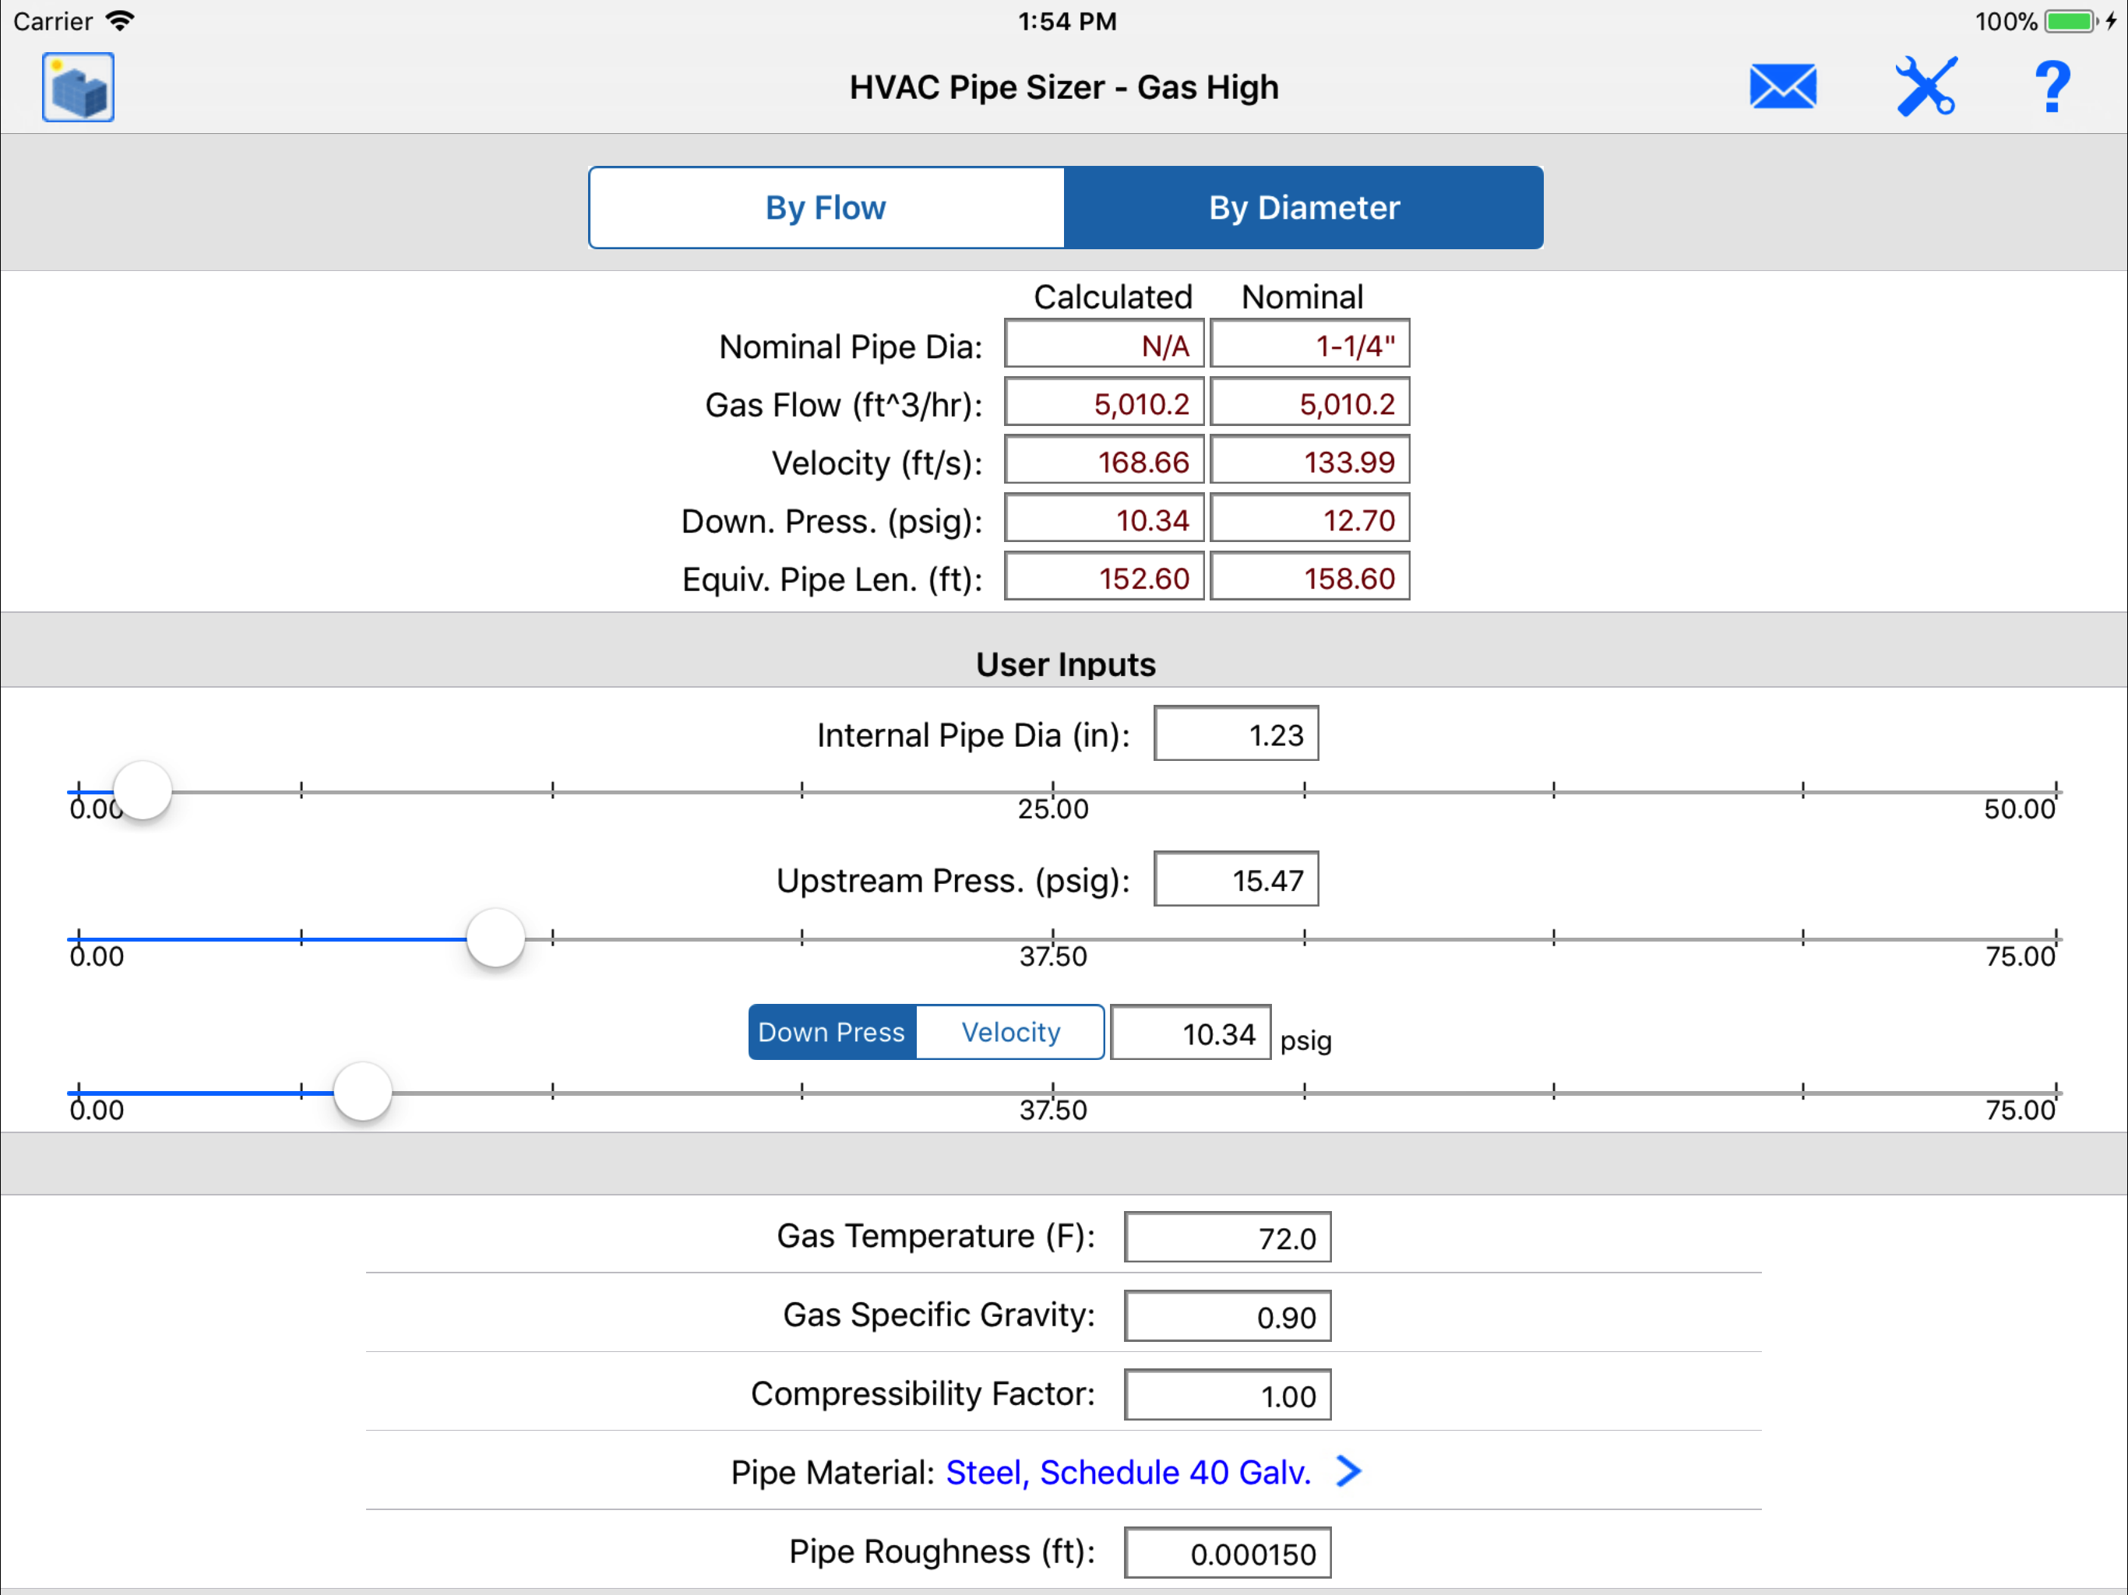This screenshot has height=1595, width=2128.
Task: Edit the Internal Pipe Dia input field
Action: [1235, 735]
